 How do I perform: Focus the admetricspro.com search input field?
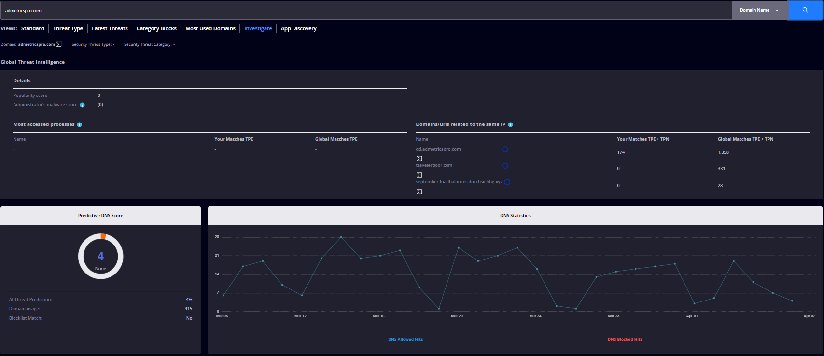tap(366, 10)
